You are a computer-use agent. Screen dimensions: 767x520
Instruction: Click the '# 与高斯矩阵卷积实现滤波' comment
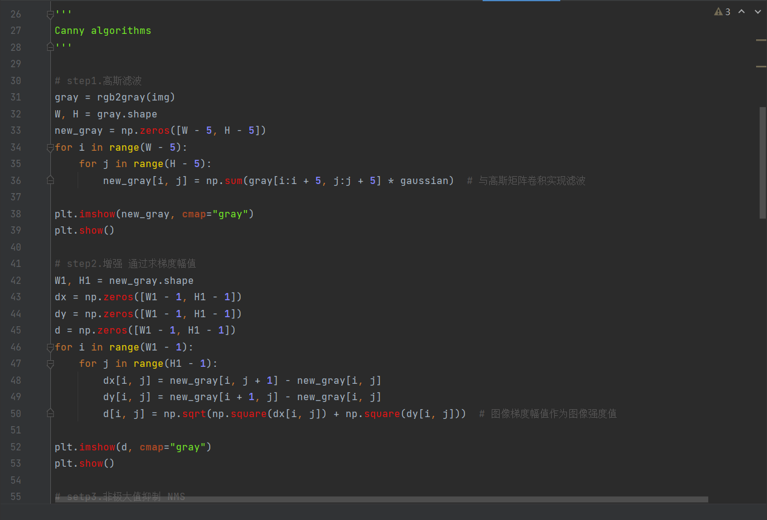(526, 180)
